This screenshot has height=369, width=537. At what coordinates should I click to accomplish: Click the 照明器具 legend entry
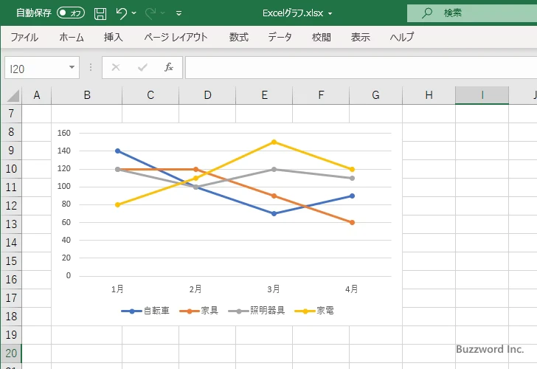[257, 311]
